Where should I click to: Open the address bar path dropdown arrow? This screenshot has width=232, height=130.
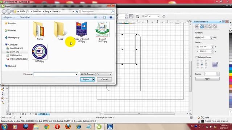[73, 12]
